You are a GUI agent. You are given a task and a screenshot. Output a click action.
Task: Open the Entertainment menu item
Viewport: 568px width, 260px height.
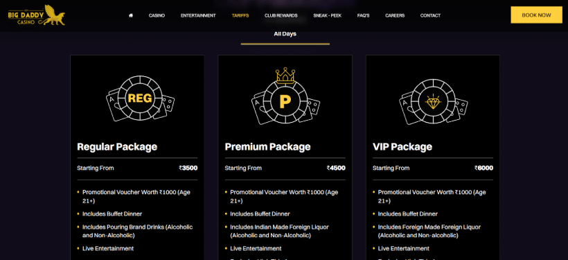click(198, 15)
